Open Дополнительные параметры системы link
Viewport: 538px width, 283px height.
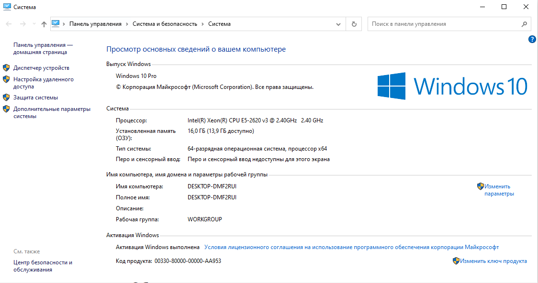[52, 112]
